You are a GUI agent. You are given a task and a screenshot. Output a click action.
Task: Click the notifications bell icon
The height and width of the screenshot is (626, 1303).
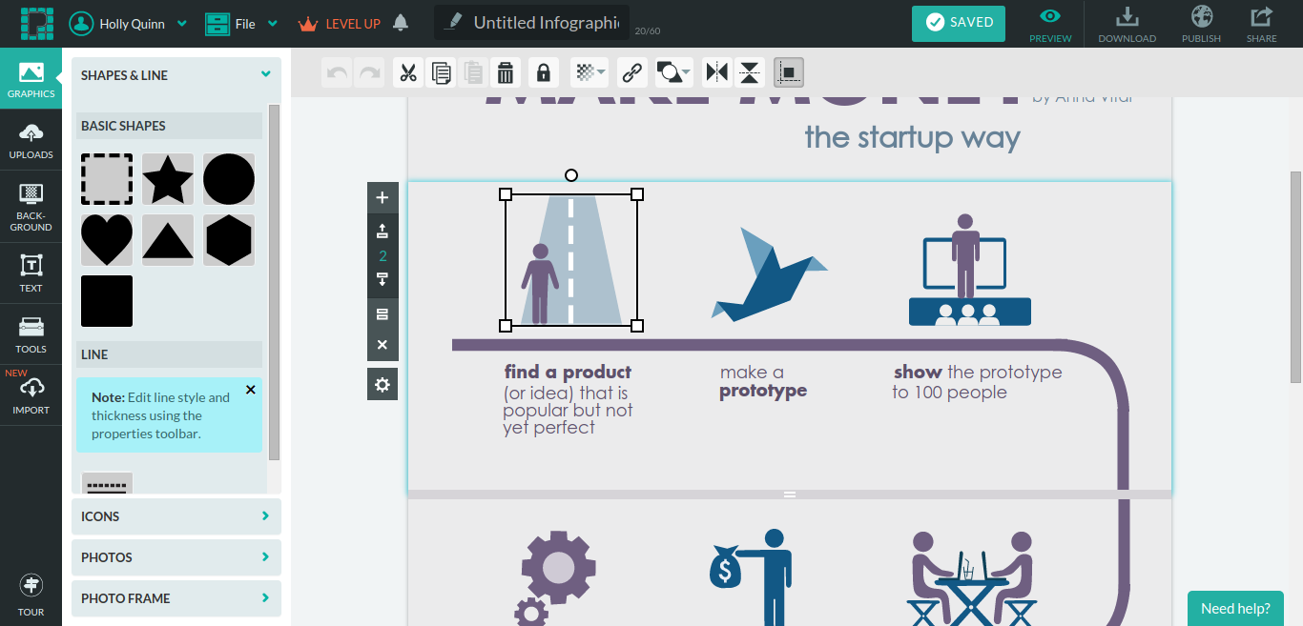tap(401, 23)
